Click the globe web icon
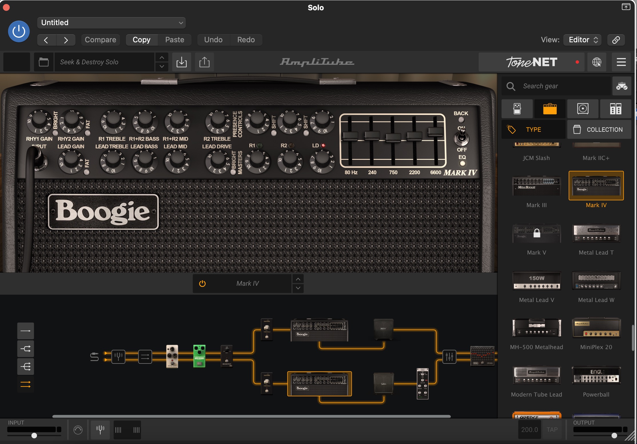 click(597, 62)
